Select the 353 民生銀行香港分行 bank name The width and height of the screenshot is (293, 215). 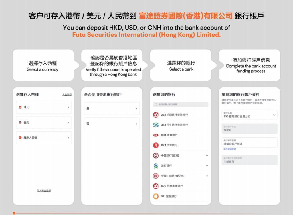(174, 125)
